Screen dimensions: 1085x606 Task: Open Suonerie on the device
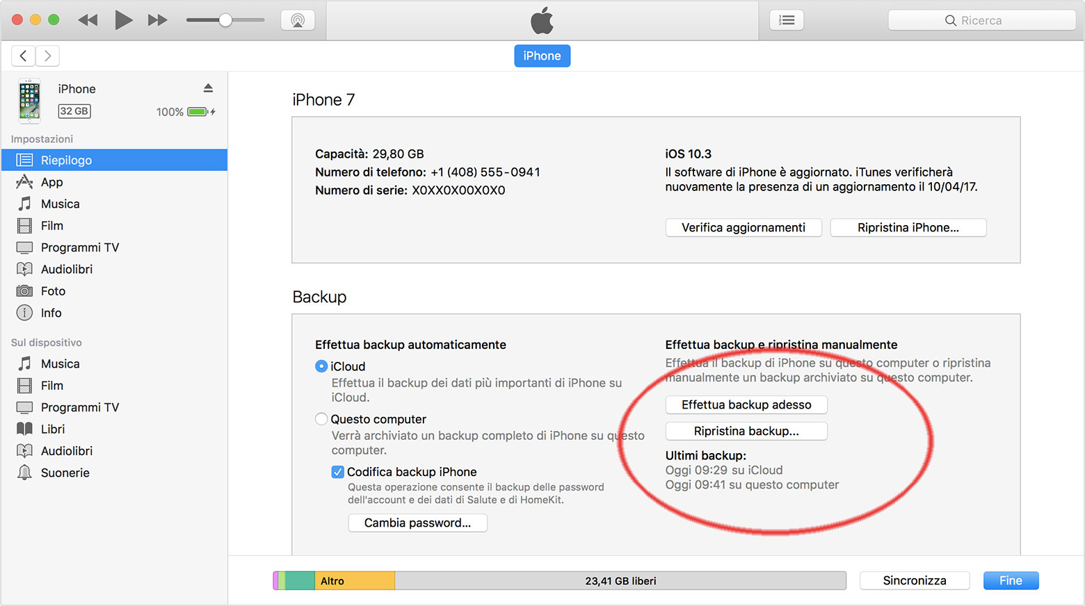pos(65,473)
